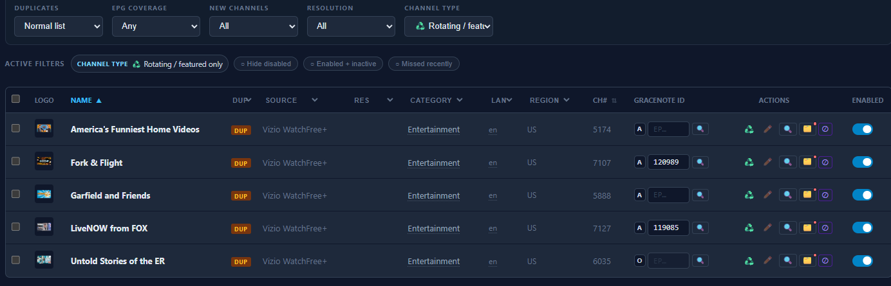The image size is (891, 286).
Task: Click the Entertainment category of LiveNOW from FOX
Action: pyautogui.click(x=434, y=228)
